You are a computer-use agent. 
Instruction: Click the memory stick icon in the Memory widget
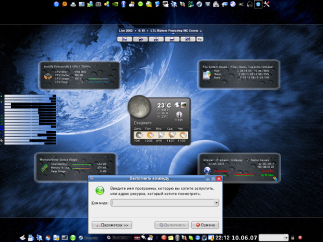45,168
